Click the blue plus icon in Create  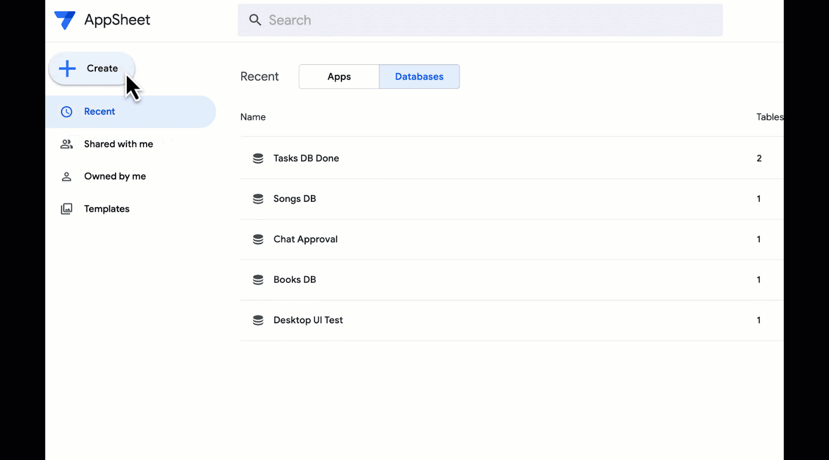coord(67,68)
